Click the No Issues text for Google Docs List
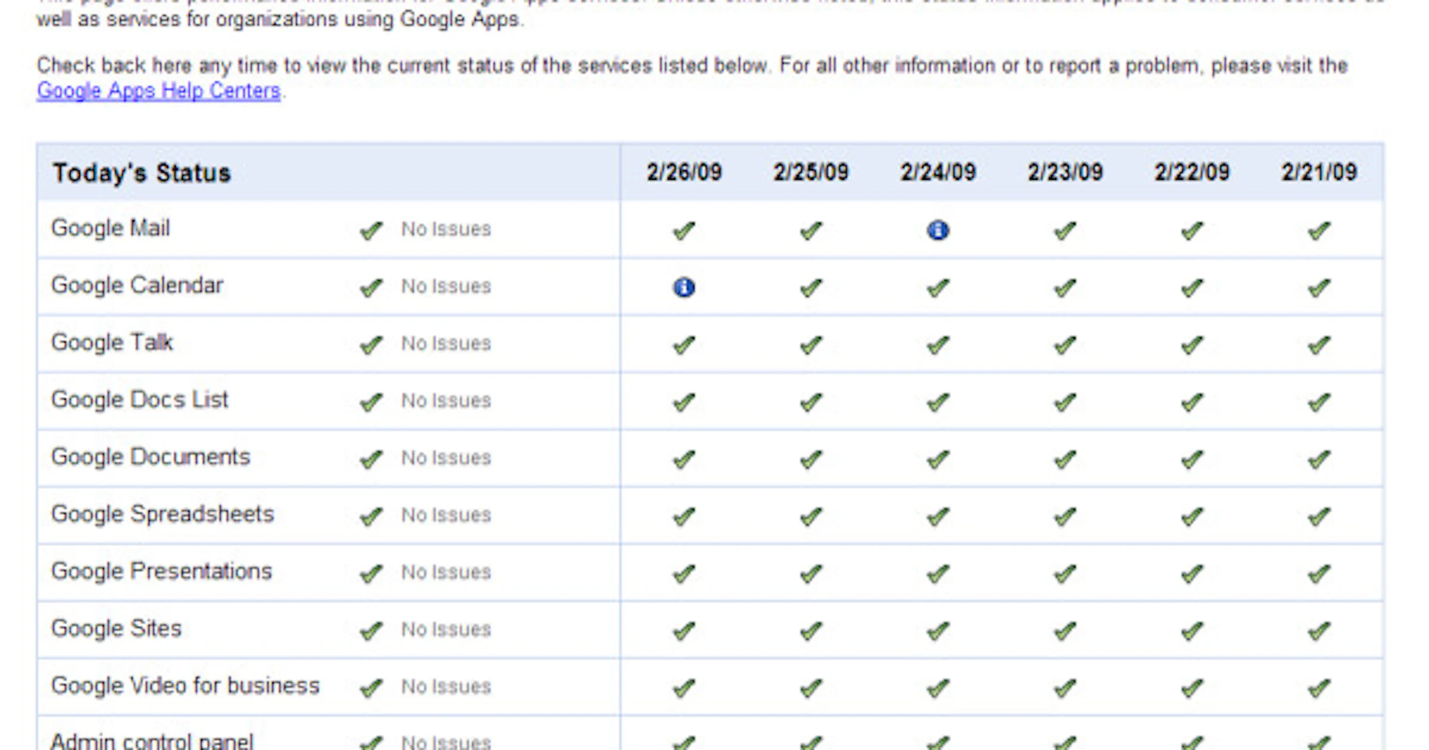Screen dimensions: 1429x750 tap(446, 401)
